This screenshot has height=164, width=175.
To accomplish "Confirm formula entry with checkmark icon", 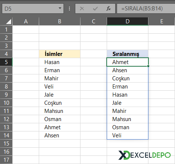I will coord(95,9).
